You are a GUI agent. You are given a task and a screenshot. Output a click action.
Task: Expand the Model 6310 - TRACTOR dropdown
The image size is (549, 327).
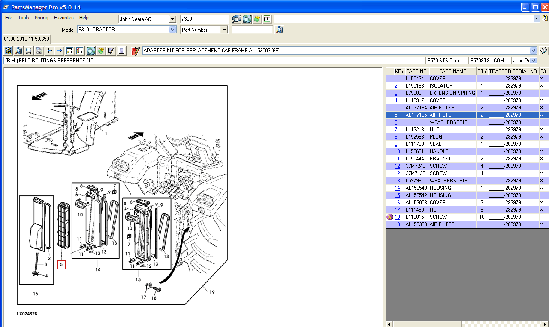click(x=172, y=30)
